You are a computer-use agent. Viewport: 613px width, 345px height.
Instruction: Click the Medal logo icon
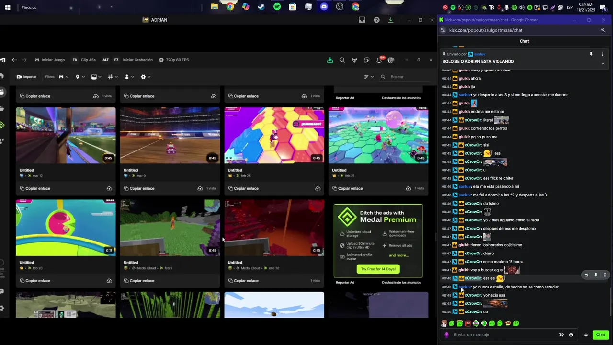(x=3, y=60)
